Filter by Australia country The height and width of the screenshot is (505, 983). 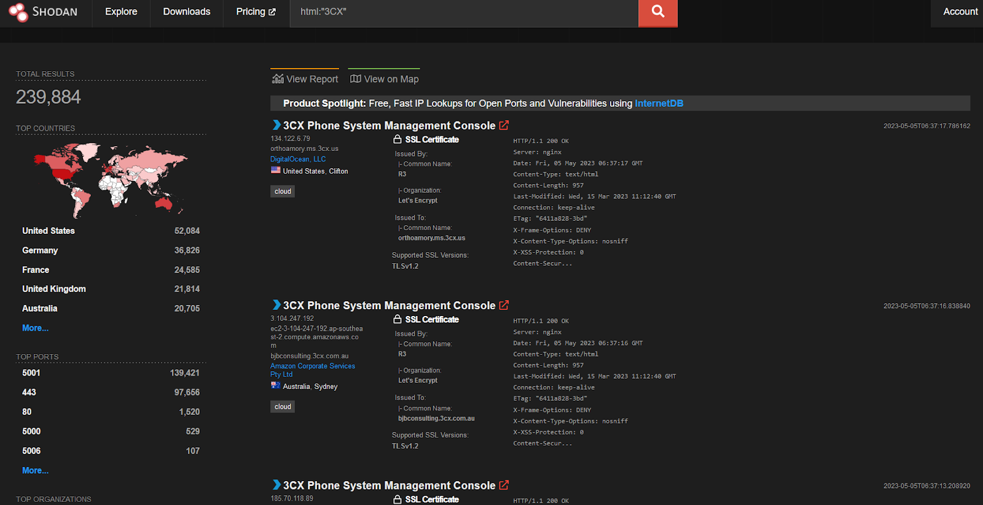tap(39, 308)
